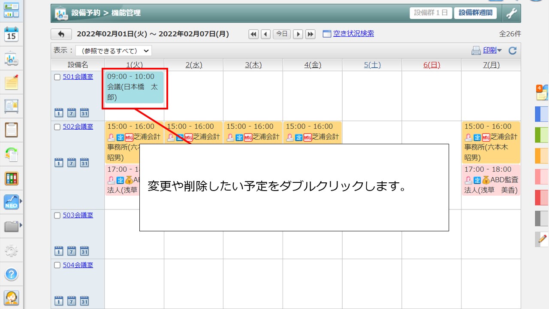Toggle the 503会議室 checkbox
The image size is (549, 309).
(x=57, y=215)
